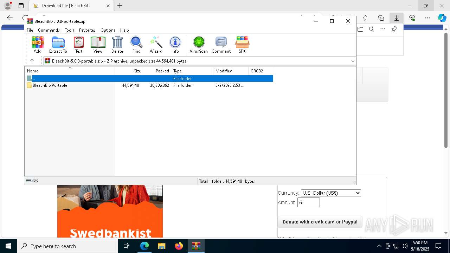Click the Delete trash icon
This screenshot has height=253, width=450.
pyautogui.click(x=117, y=45)
